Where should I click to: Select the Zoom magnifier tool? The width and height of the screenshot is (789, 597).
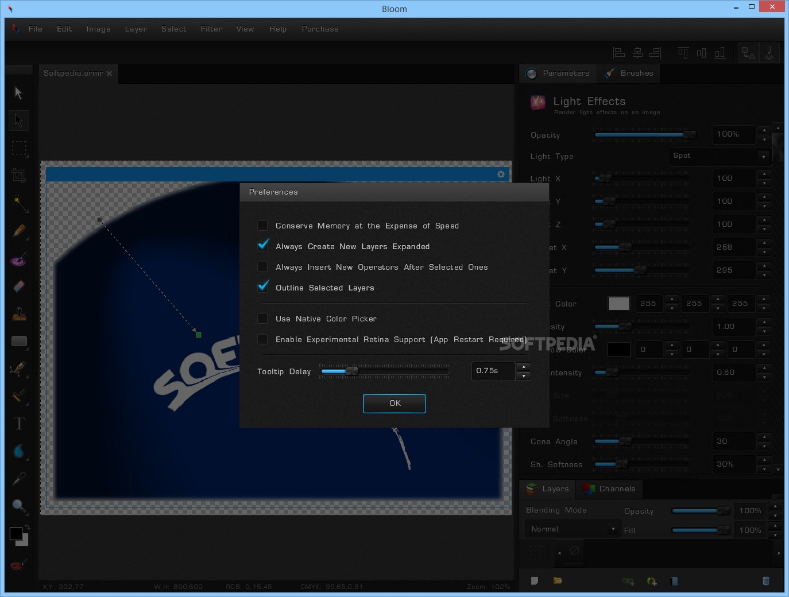point(19,506)
